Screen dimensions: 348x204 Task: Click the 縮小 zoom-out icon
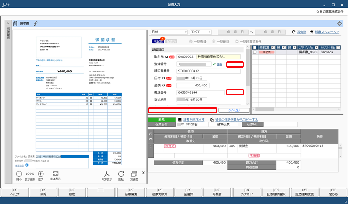pyautogui.click(x=19, y=174)
